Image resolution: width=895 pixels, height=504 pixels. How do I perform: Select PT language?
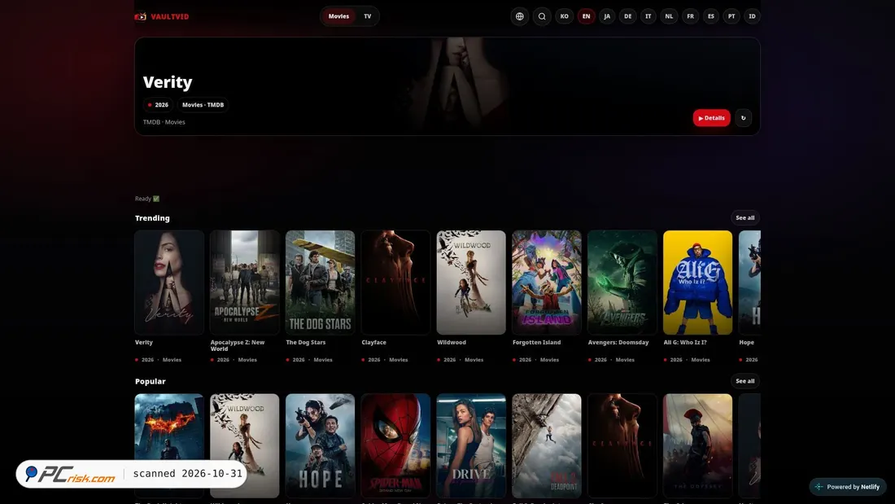click(731, 16)
